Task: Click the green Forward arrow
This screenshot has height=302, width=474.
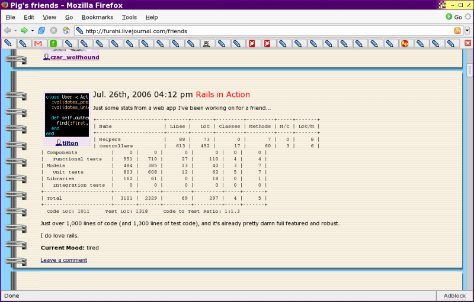Action: pos(24,30)
